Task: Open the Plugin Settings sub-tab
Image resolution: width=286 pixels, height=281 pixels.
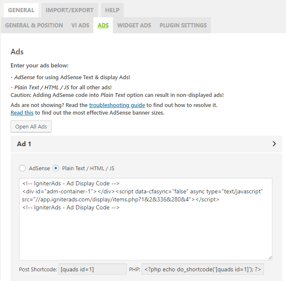Action: tap(183, 25)
